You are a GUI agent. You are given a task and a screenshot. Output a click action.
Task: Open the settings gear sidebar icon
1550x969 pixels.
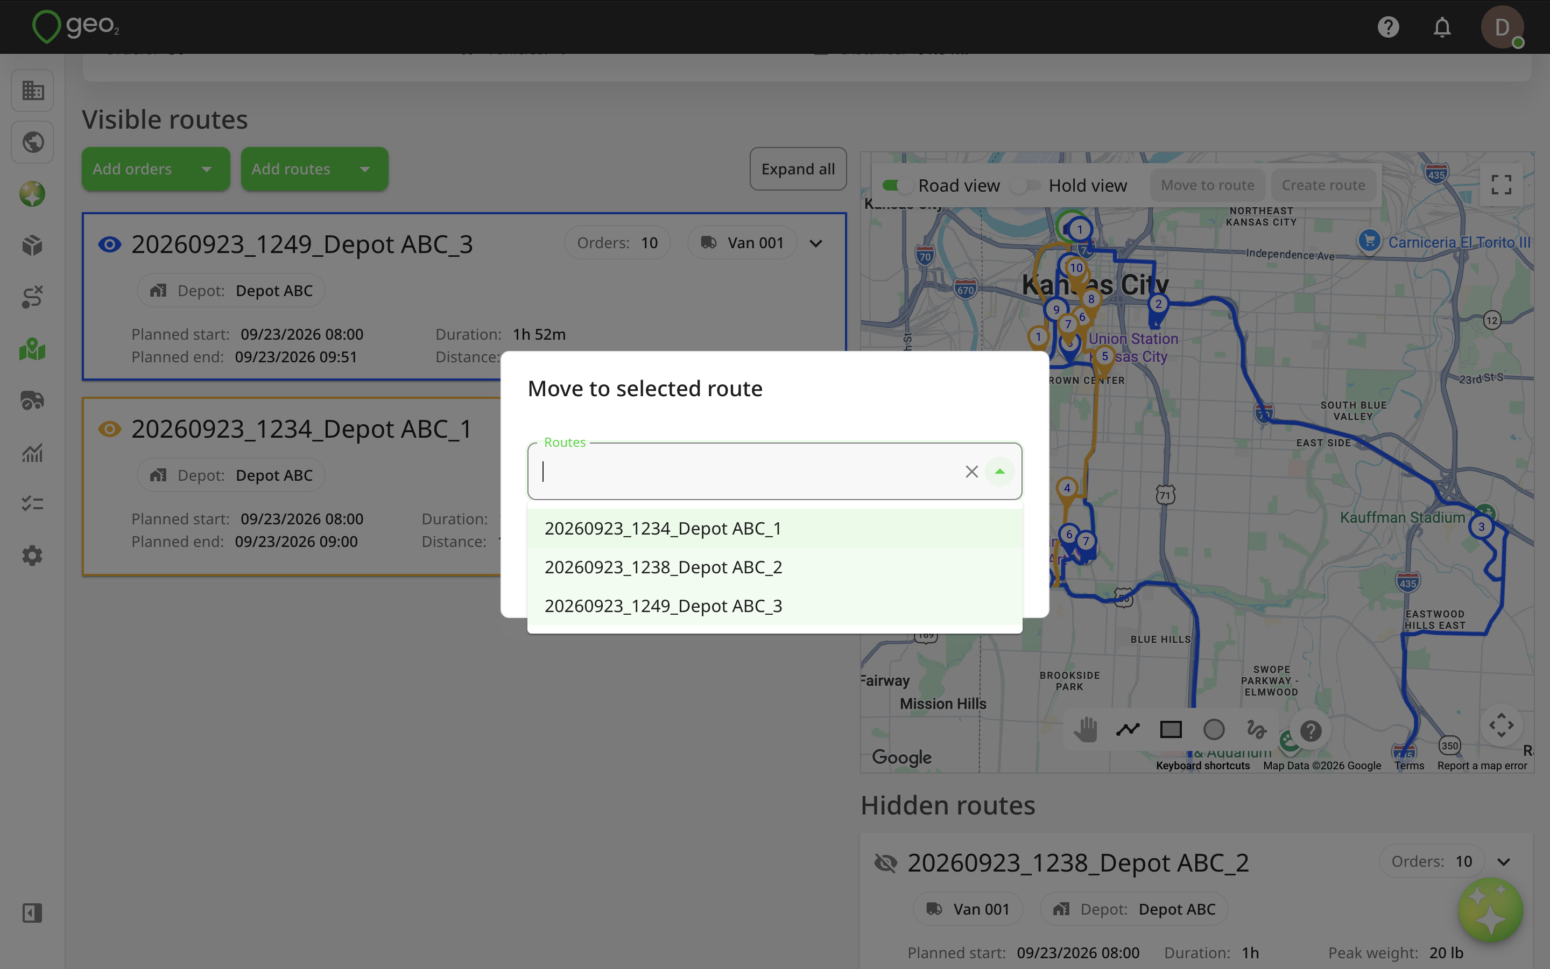[x=32, y=556]
